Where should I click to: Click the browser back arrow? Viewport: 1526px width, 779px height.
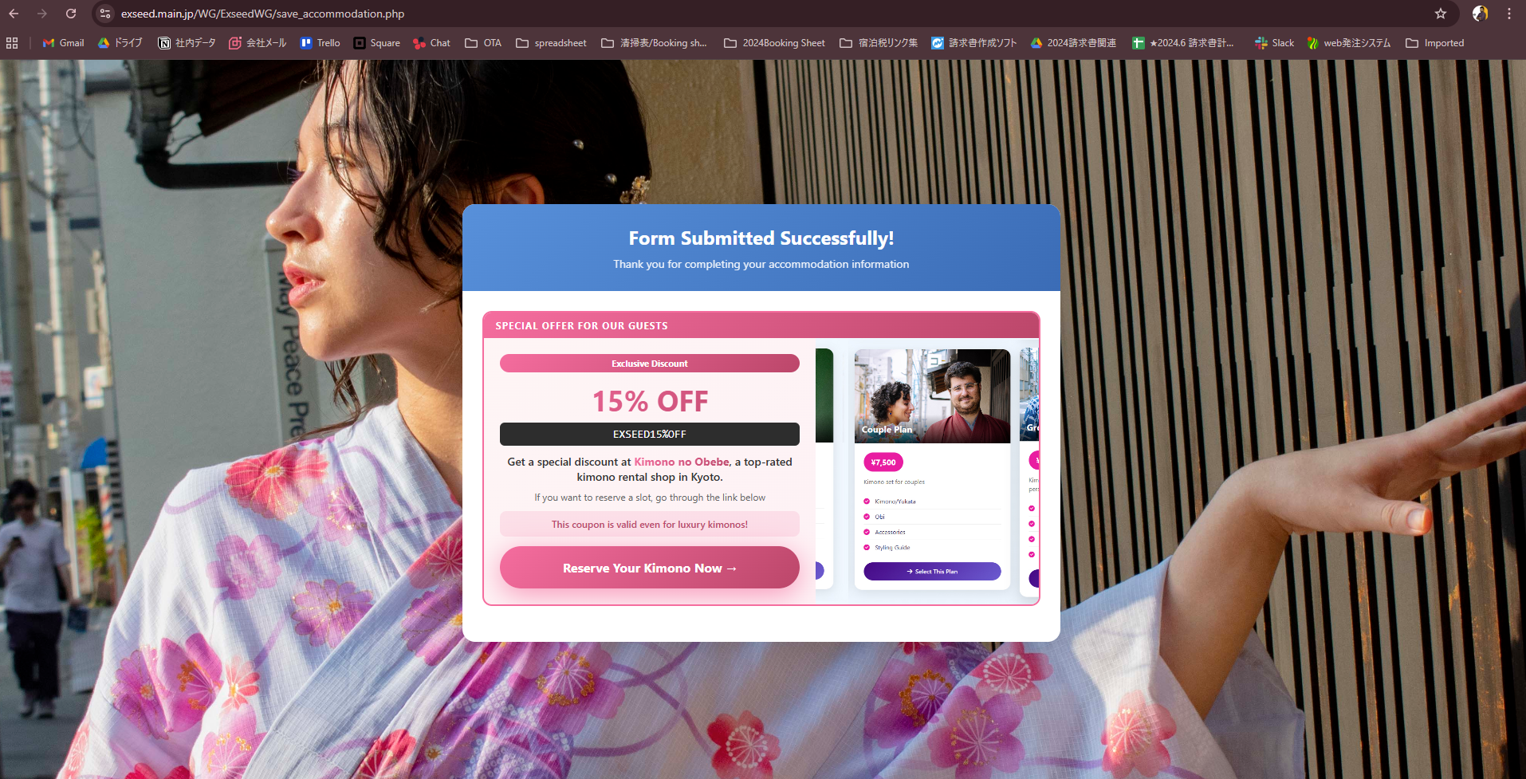(14, 14)
